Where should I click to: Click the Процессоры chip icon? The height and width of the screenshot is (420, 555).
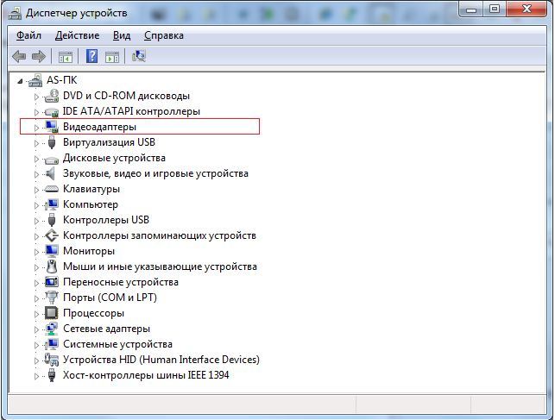pyautogui.click(x=51, y=313)
